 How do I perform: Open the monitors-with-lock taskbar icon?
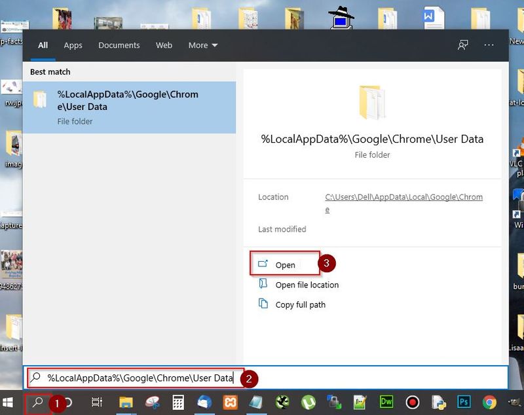334,403
